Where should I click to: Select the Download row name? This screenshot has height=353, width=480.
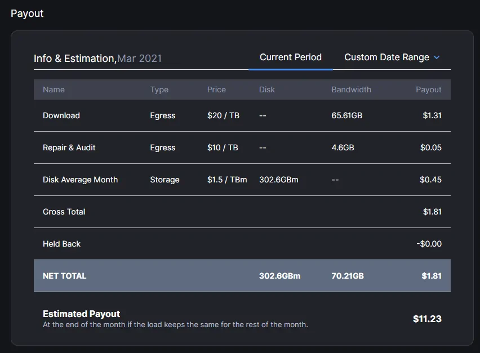[61, 115]
